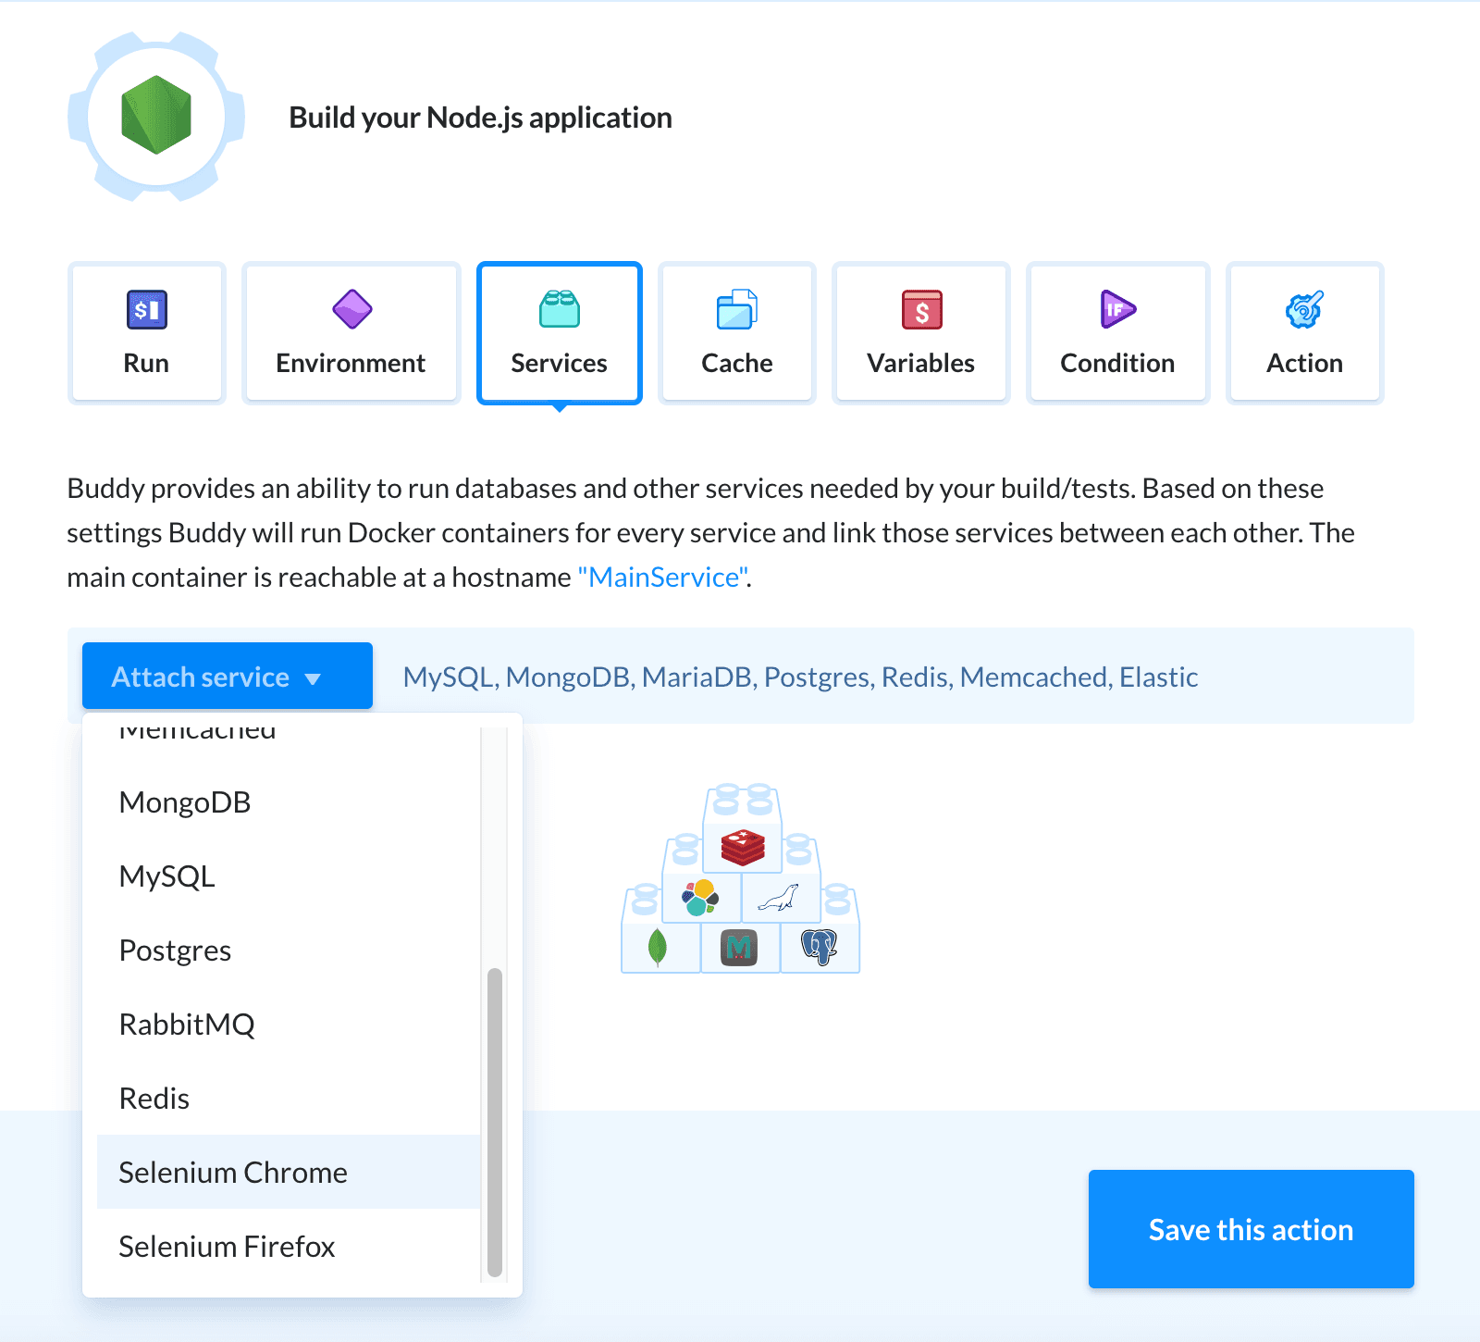Choose Selenium Firefox service option
Image resolution: width=1480 pixels, height=1342 pixels.
289,1247
